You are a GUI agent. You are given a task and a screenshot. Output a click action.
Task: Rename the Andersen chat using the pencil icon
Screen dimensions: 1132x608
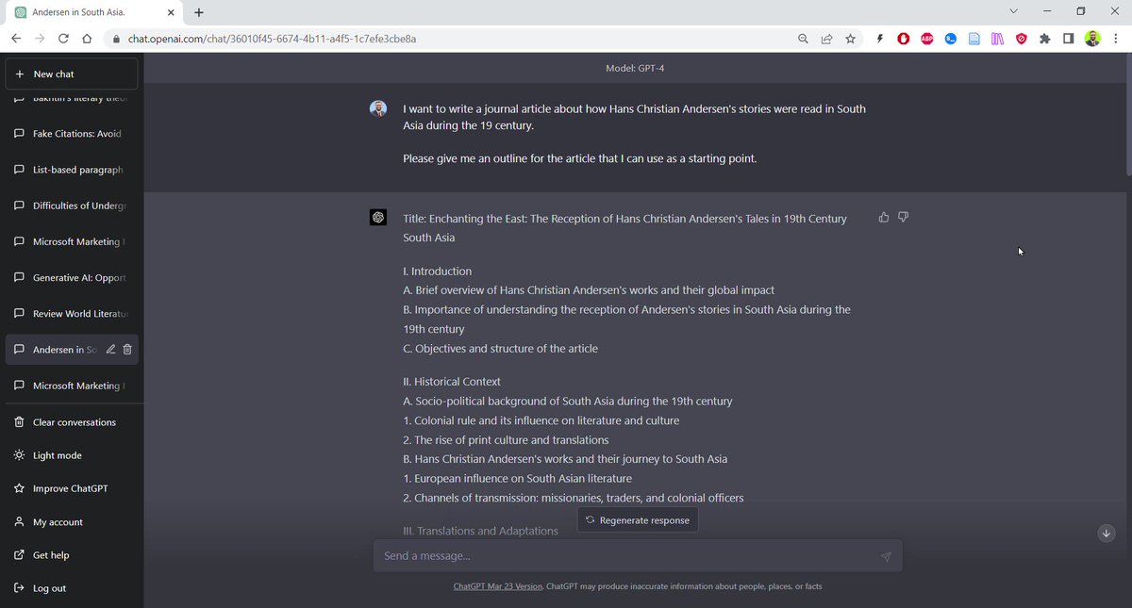[110, 350]
